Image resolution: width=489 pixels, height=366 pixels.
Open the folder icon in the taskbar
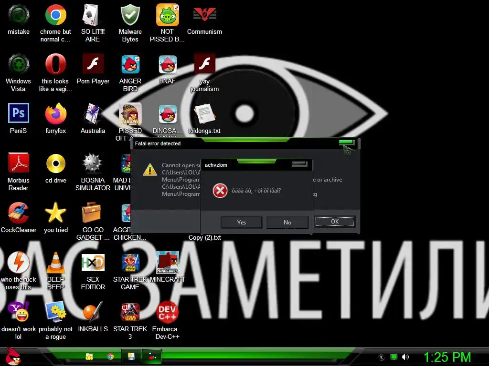89,356
